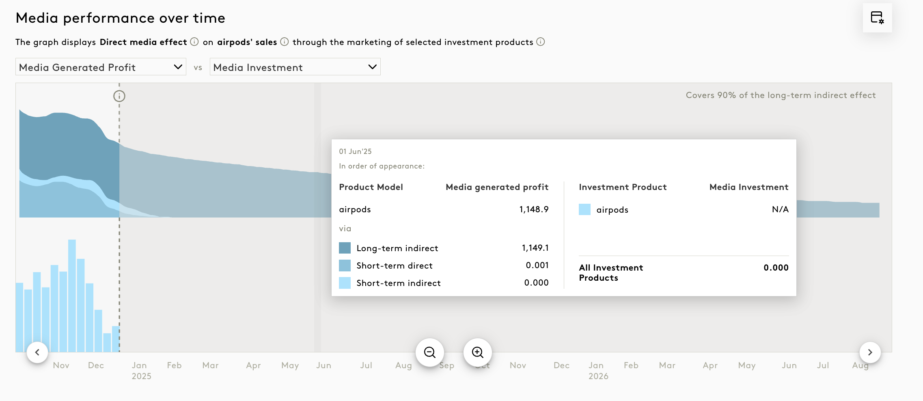Click the Jan 2026 axis label
Viewport: 923px width, 401px height.
[598, 370]
